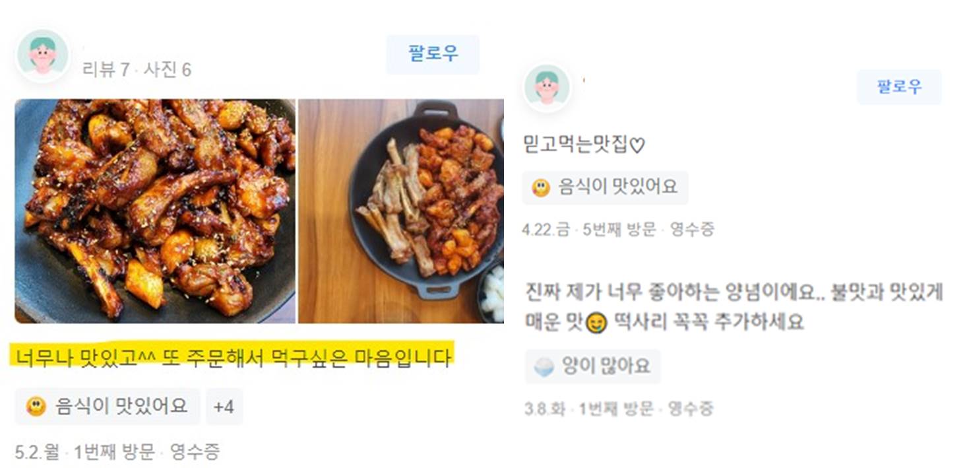Click the smiling emoji after '매운 맛'

tap(596, 323)
